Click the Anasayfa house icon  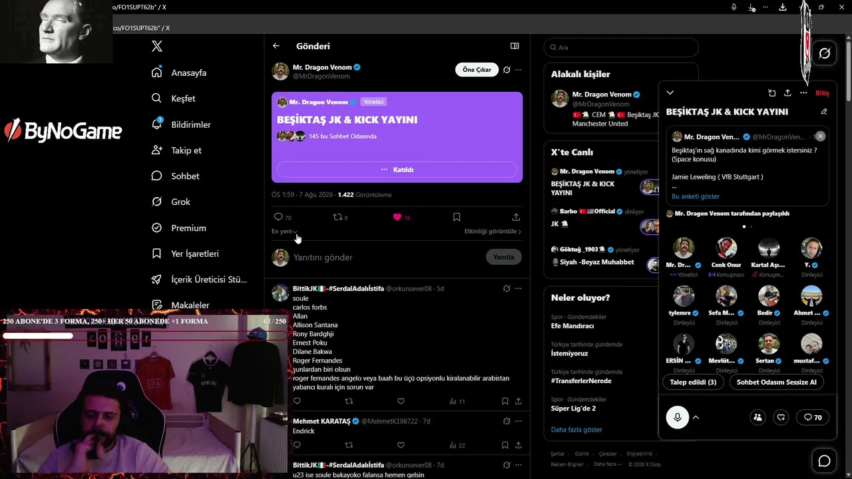(157, 72)
